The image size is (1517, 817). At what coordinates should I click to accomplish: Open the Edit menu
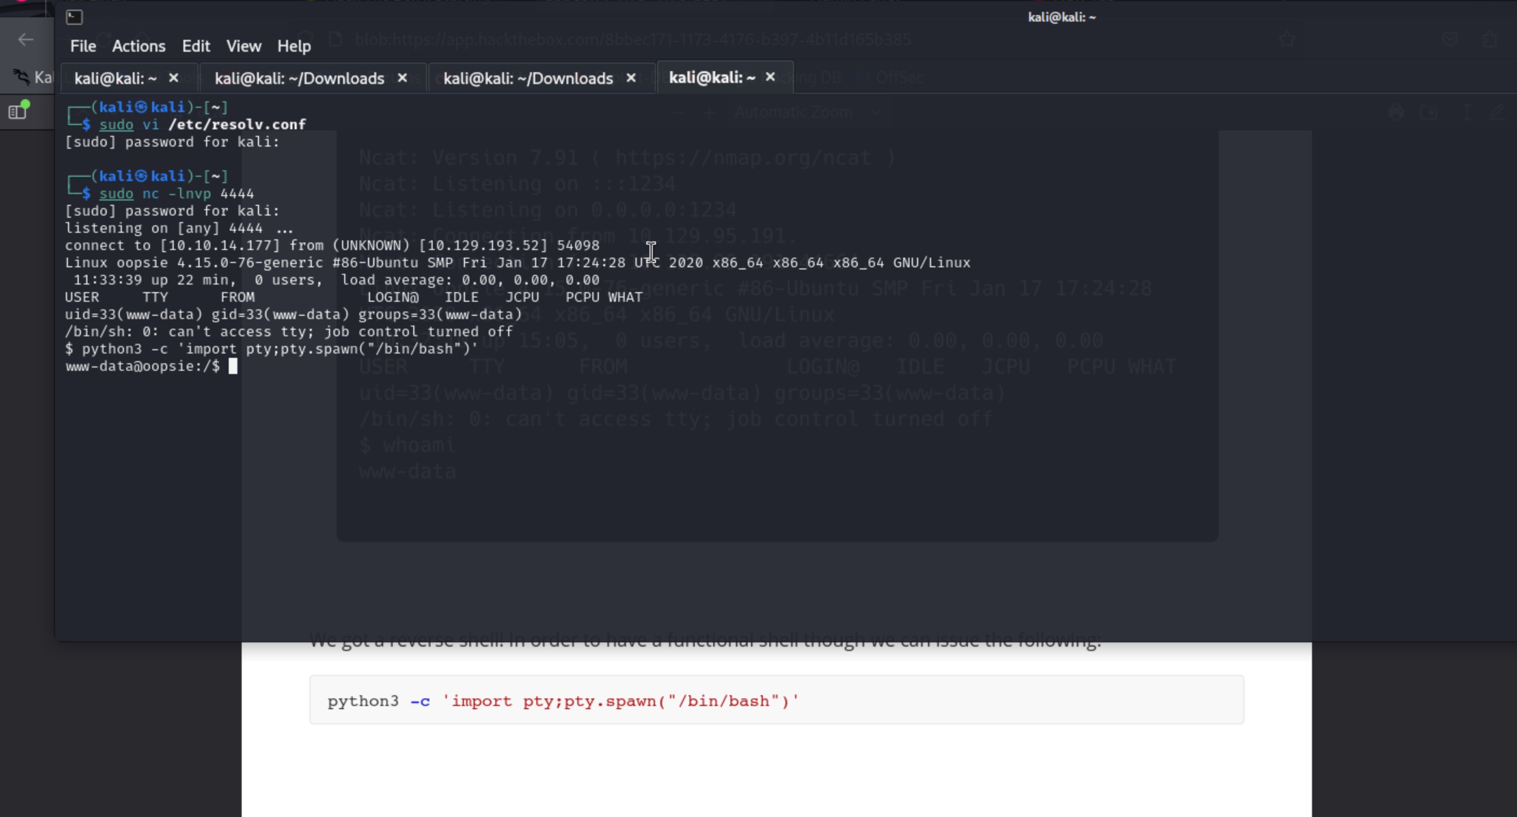point(195,46)
